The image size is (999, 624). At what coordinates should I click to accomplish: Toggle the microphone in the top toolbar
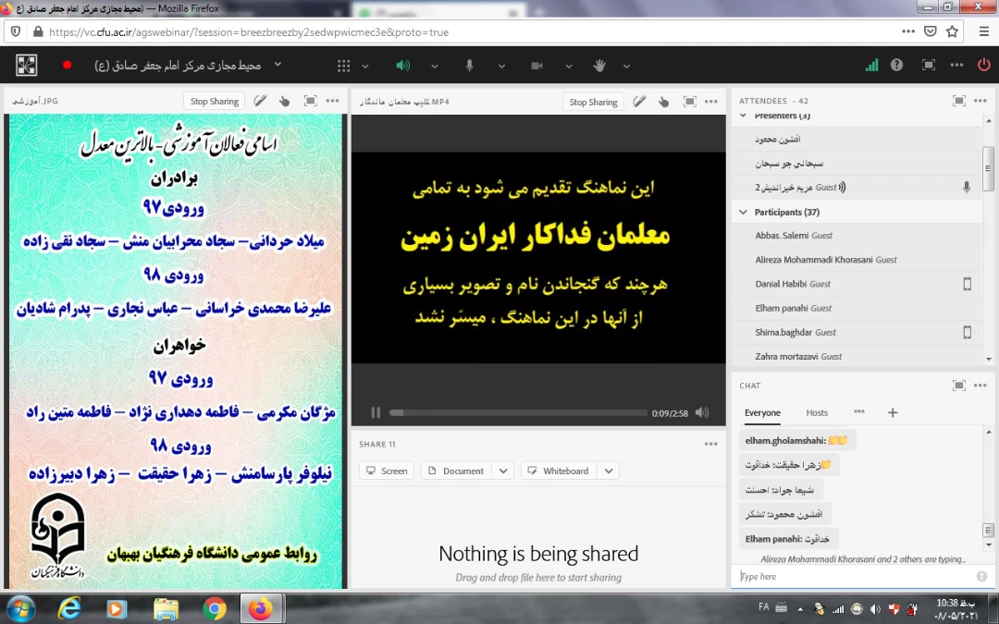[470, 66]
